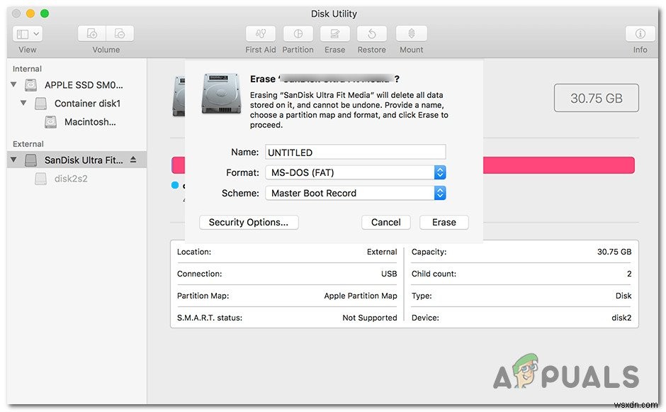Open the sidebar View options dropdown

click(x=27, y=33)
